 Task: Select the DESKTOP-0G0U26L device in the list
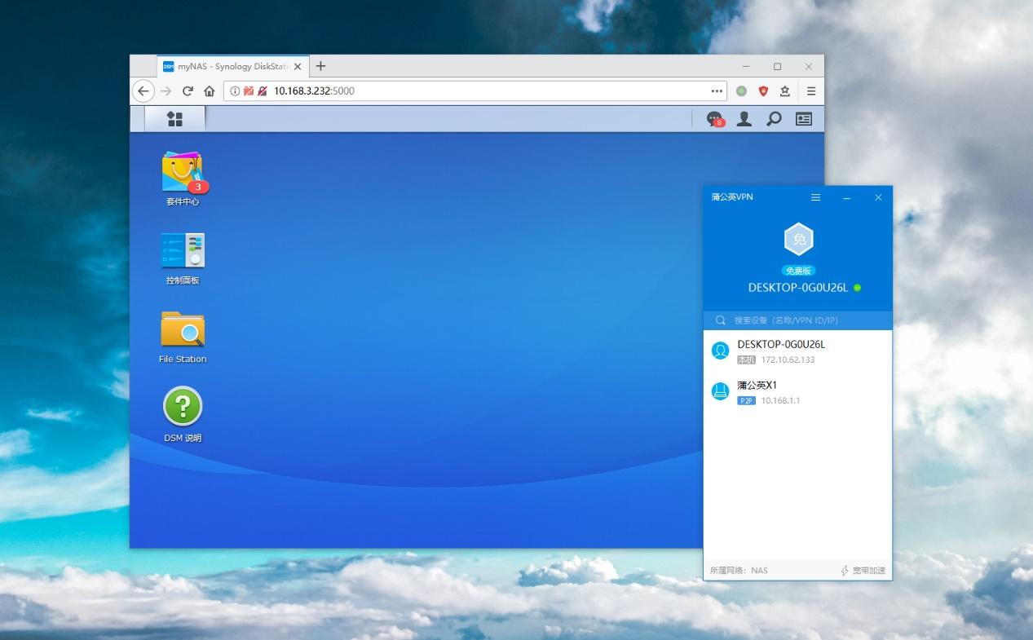pos(797,351)
